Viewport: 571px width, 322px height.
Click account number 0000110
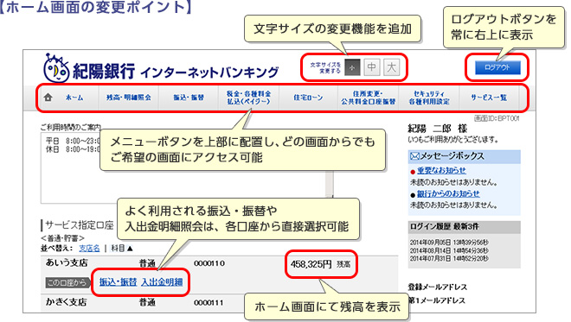[x=209, y=263]
